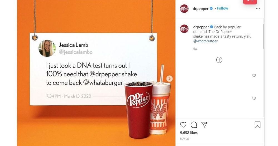Open comments via speech bubble icon

[x=193, y=125]
